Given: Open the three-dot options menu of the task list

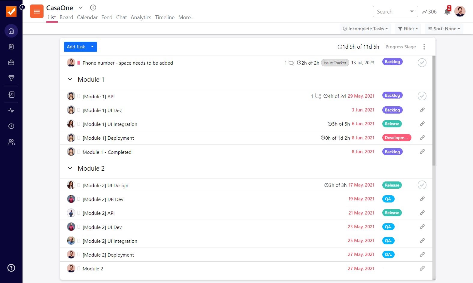Looking at the screenshot, I should point(424,47).
